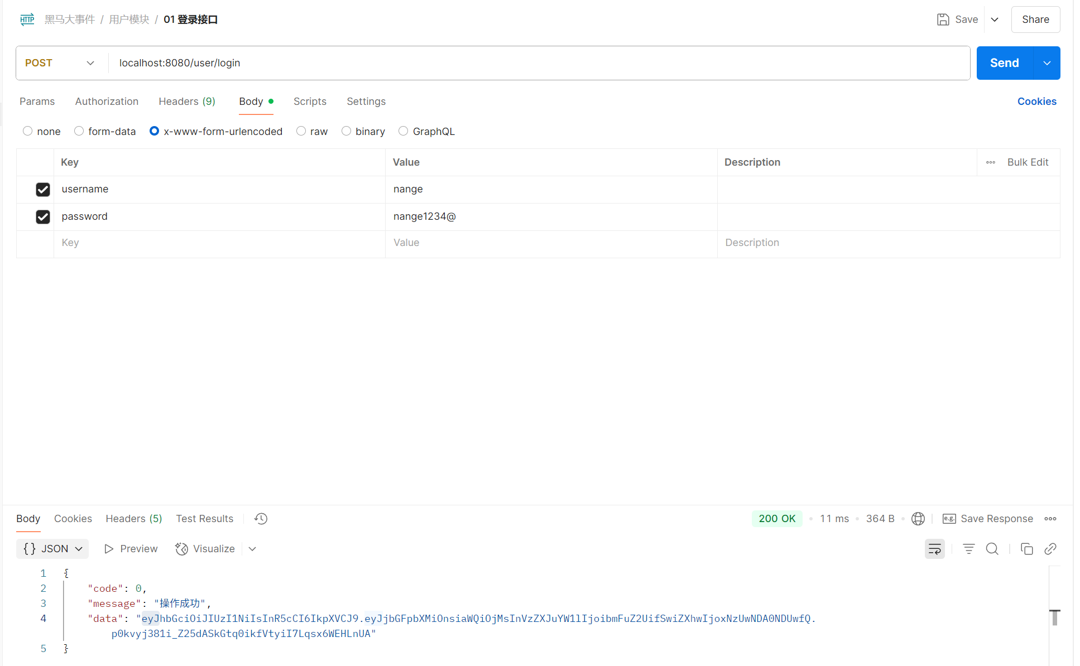Click the response history clock icon
Screen dimensions: 1080x666
point(261,519)
